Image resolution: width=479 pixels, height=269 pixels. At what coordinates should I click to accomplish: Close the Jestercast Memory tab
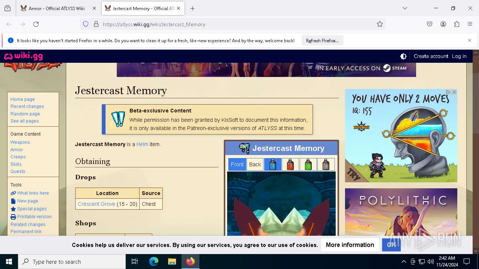pyautogui.click(x=178, y=8)
